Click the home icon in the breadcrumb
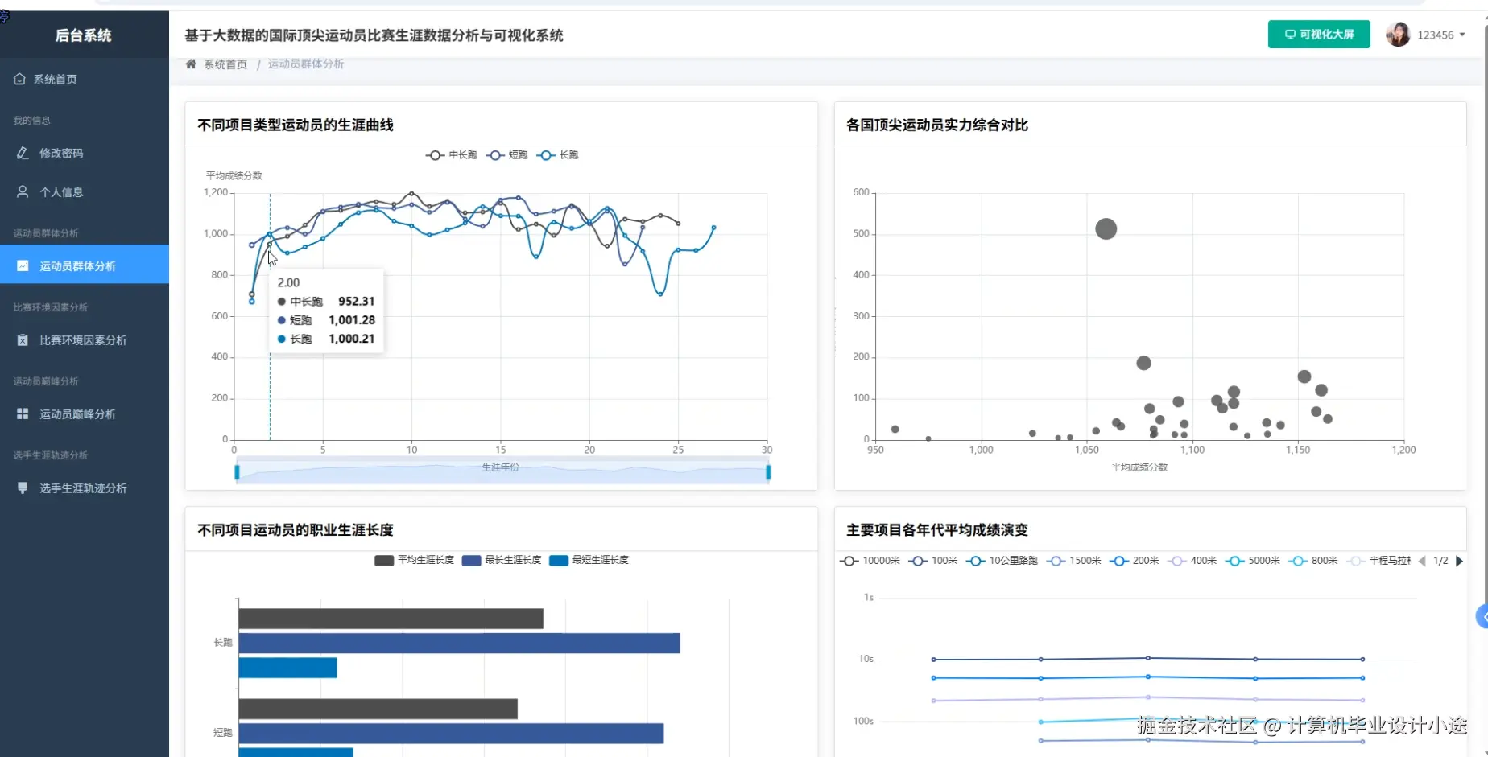The height and width of the screenshot is (757, 1488). [191, 64]
